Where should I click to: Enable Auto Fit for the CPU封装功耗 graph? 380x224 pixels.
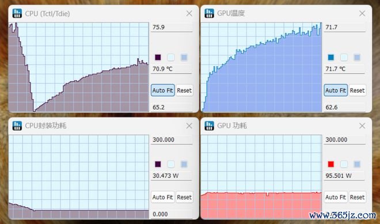click(162, 197)
